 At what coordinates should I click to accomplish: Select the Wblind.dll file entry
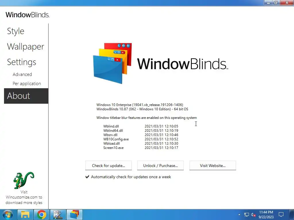(x=111, y=126)
